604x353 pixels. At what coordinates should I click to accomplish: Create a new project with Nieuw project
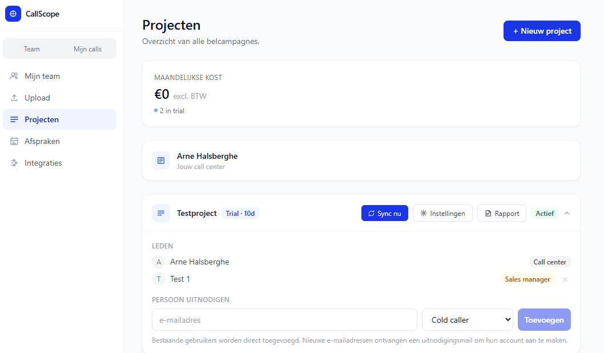click(x=542, y=31)
